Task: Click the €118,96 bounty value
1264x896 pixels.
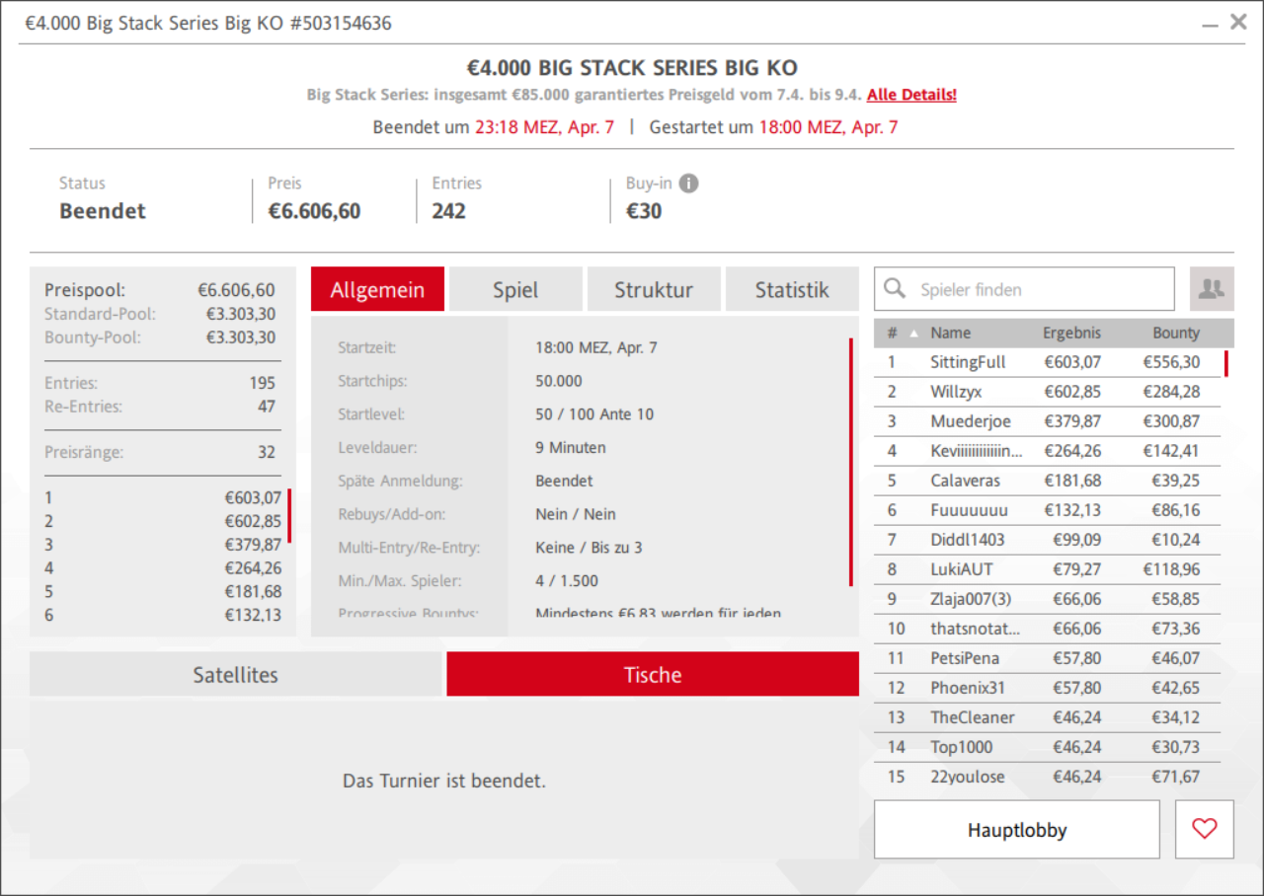Action: click(1171, 569)
